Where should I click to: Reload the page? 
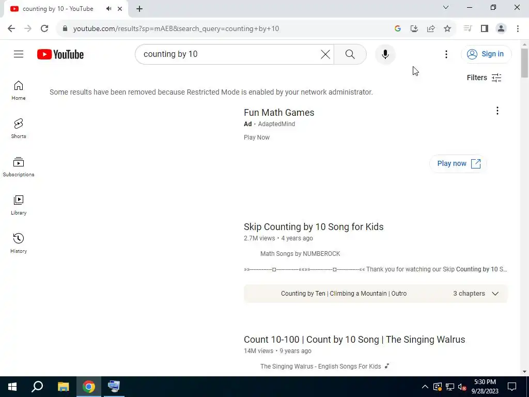[44, 29]
